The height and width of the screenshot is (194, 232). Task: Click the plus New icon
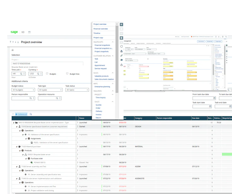pos(121,24)
